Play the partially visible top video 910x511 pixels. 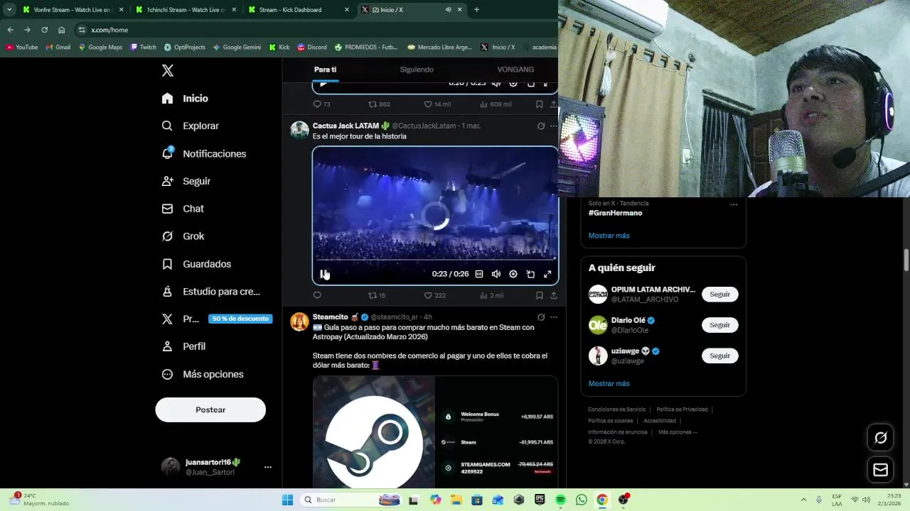323,84
